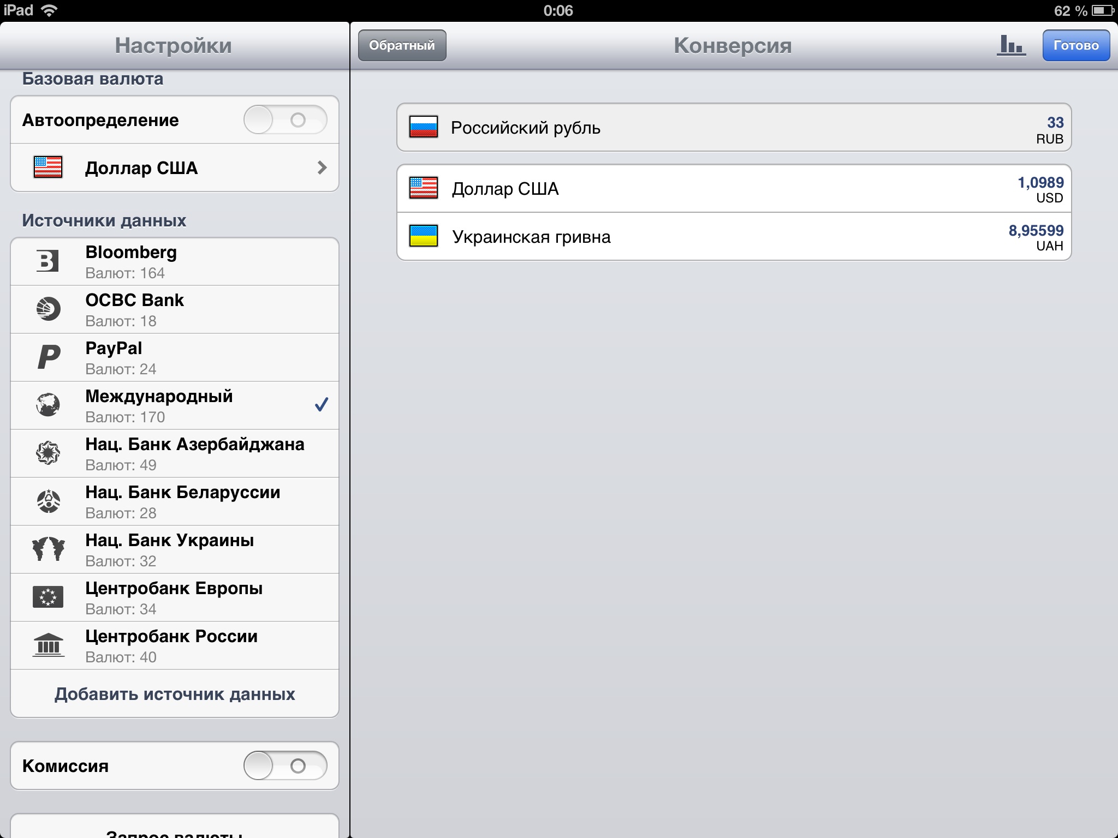1118x838 pixels.
Task: Tap the Ukrainian flag icon in conversion list
Action: pos(424,236)
